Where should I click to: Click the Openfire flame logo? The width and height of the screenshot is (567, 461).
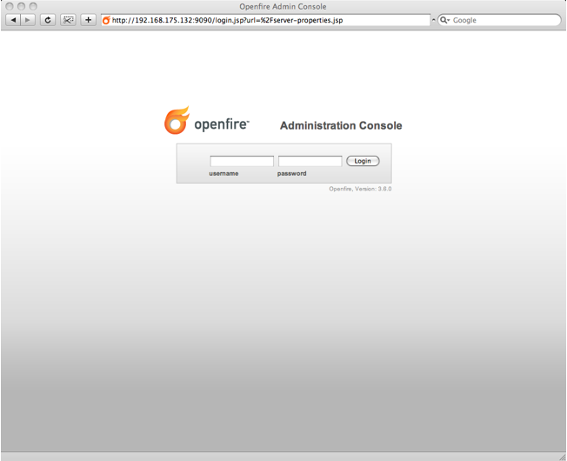pos(177,120)
